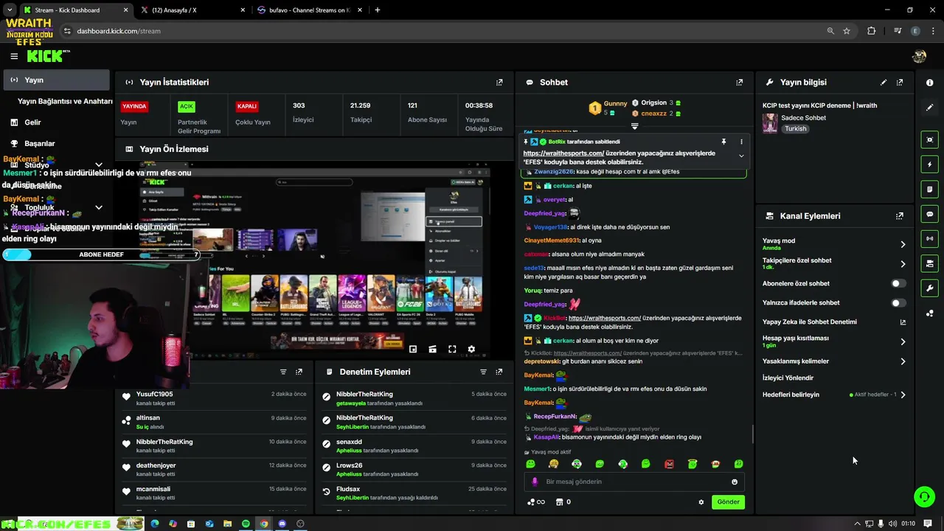
Task: Click the Turkish language tag
Action: (795, 128)
